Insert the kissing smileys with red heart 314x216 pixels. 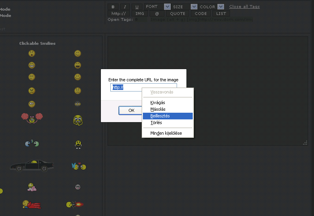tap(79, 166)
